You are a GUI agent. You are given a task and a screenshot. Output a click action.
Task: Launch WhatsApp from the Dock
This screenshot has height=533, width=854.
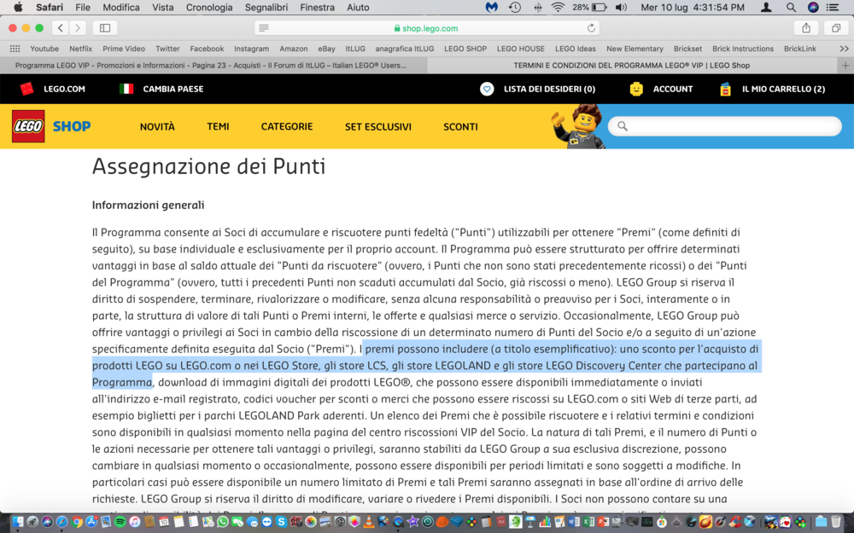pyautogui.click(x=223, y=522)
